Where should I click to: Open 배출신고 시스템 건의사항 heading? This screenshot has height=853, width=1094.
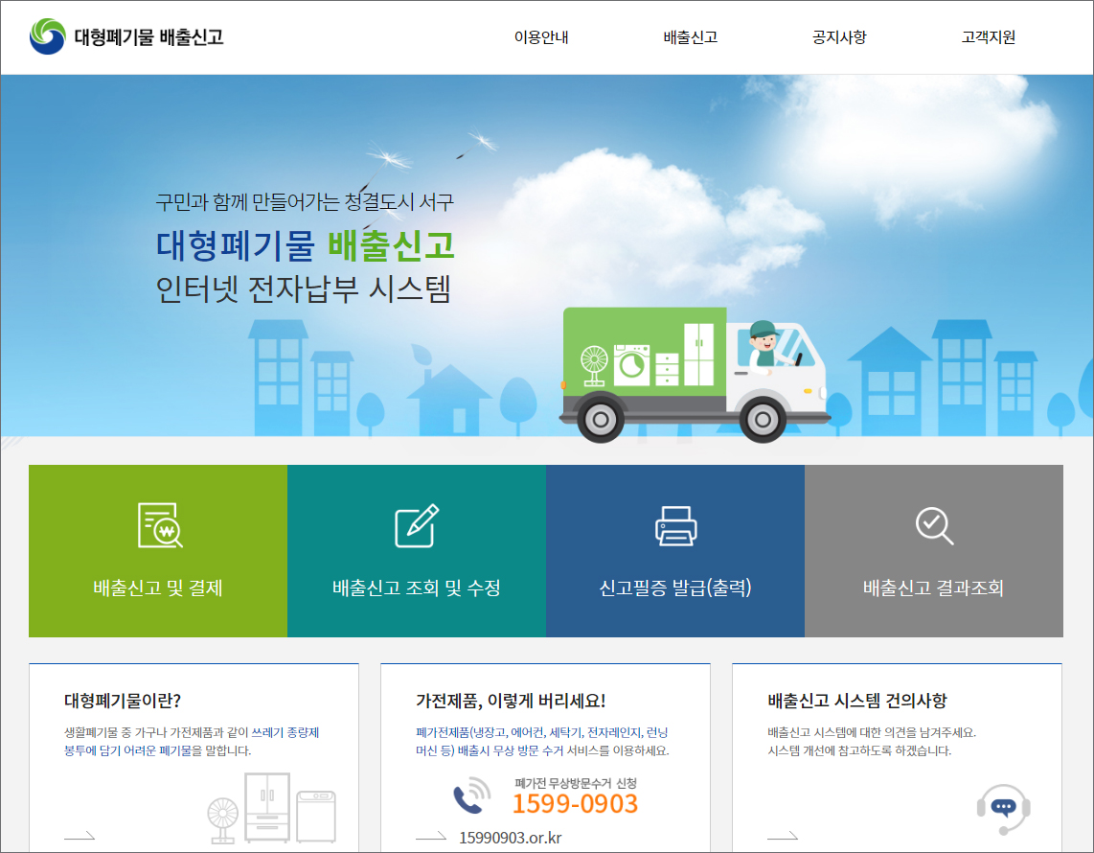pos(857,701)
